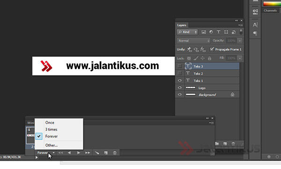Filter layers by type layers icon
The width and height of the screenshot is (281, 169).
pyautogui.click(x=218, y=32)
